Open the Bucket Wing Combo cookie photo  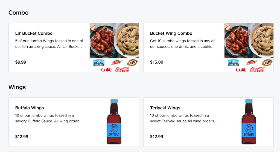[262, 40]
